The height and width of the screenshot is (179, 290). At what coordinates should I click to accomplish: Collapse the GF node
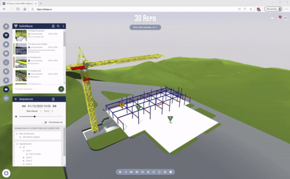coord(20,147)
